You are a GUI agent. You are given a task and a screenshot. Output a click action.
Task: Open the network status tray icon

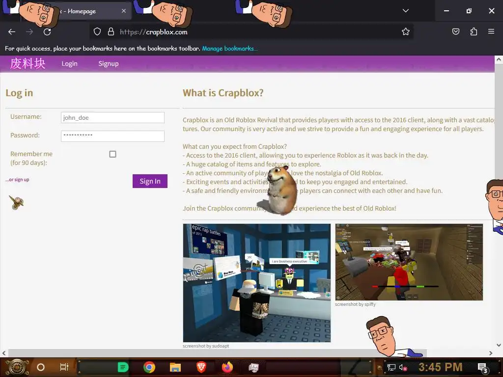(x=391, y=367)
